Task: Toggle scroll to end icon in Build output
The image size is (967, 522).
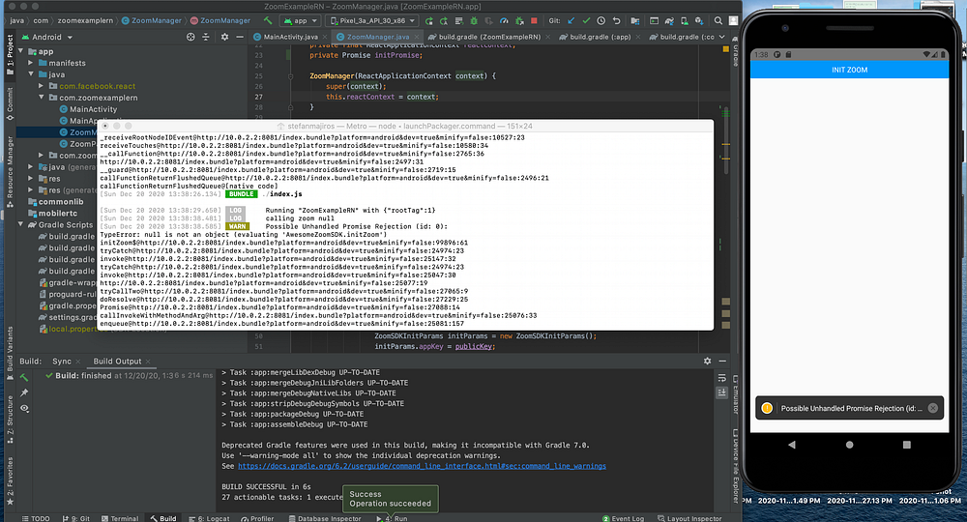Action: point(722,392)
